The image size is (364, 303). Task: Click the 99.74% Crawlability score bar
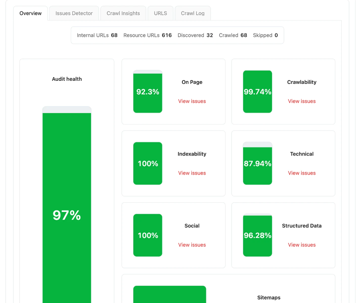pyautogui.click(x=258, y=91)
